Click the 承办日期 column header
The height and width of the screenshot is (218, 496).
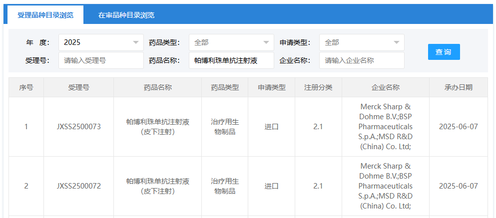coord(458,87)
